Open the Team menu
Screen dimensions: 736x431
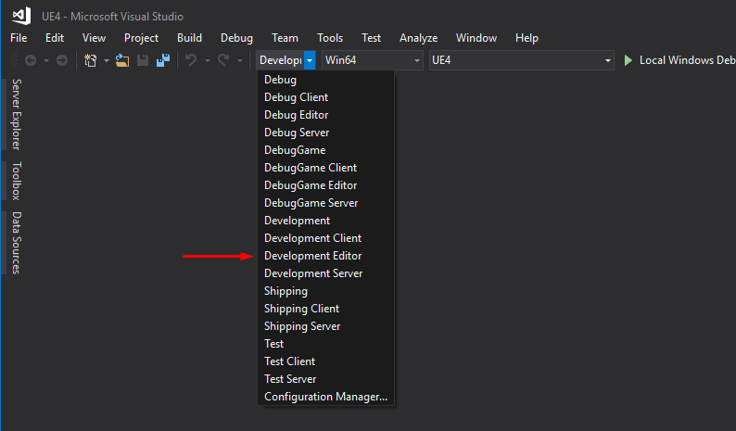285,38
